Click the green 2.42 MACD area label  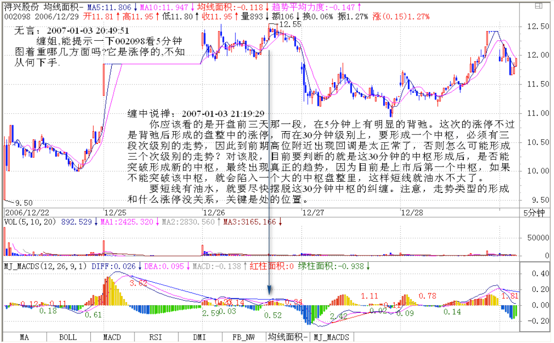tap(338, 316)
